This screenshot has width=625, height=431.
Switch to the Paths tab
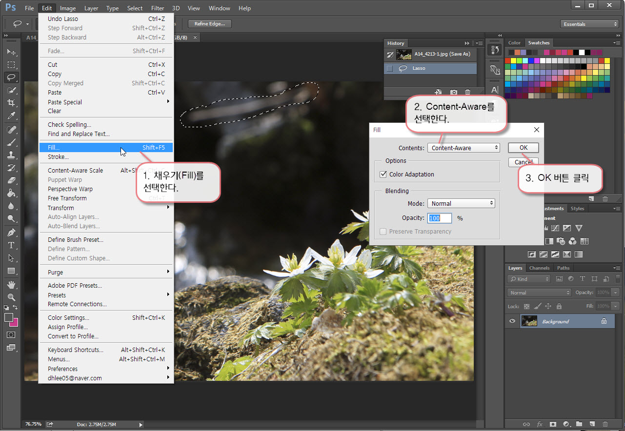tap(563, 268)
